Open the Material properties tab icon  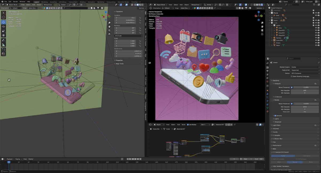click(267, 111)
